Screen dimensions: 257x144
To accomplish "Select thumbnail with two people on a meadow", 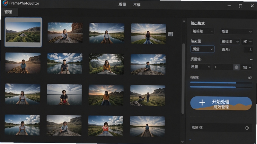I will (x=148, y=95).
